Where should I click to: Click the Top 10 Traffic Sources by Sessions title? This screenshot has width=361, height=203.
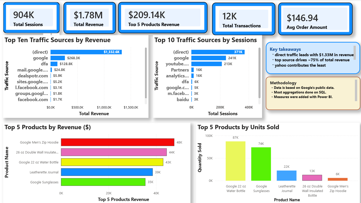tap(206, 40)
